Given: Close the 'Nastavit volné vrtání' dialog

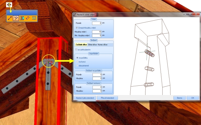Looking at the screenshot, I should coord(196,14).
